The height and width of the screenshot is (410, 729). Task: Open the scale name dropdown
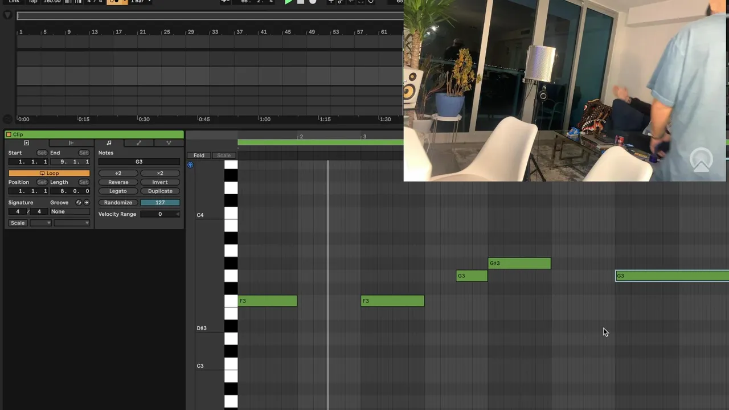[x=72, y=223]
